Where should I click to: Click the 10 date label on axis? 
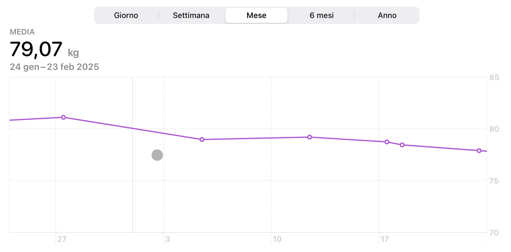(277, 239)
